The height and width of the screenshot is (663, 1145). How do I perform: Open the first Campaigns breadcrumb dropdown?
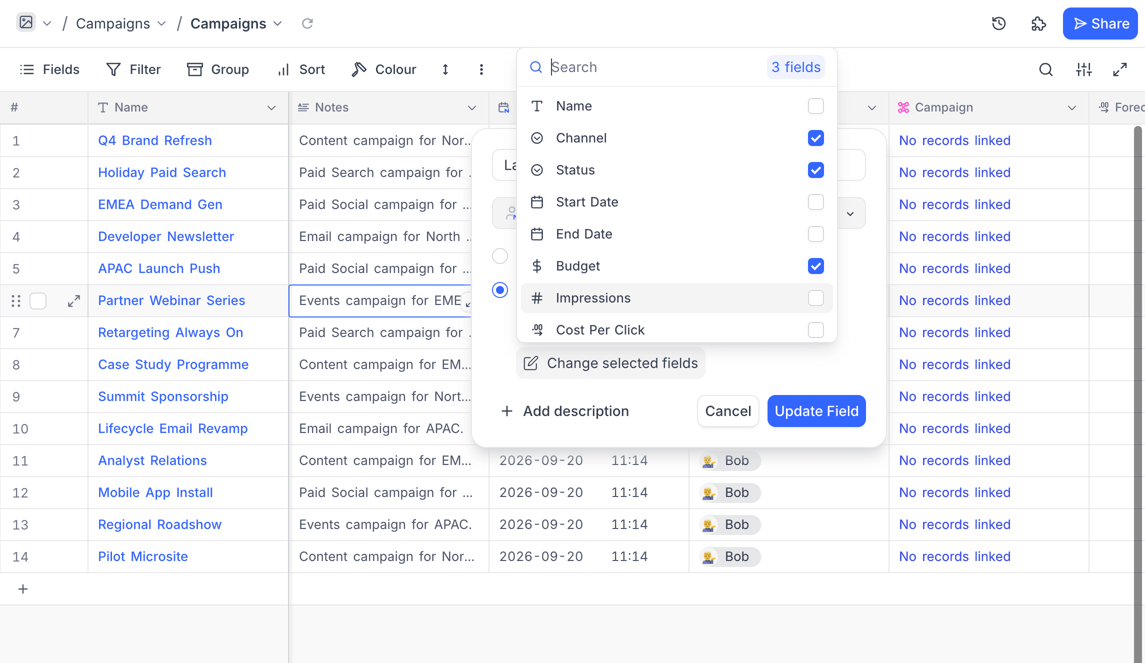point(161,23)
